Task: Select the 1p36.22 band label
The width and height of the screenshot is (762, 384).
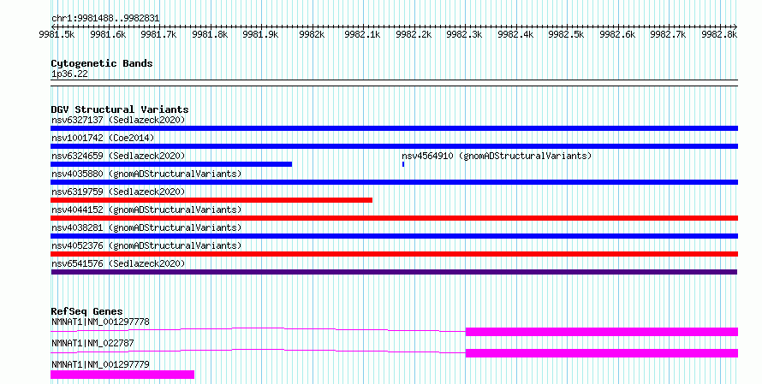Action: pos(69,74)
